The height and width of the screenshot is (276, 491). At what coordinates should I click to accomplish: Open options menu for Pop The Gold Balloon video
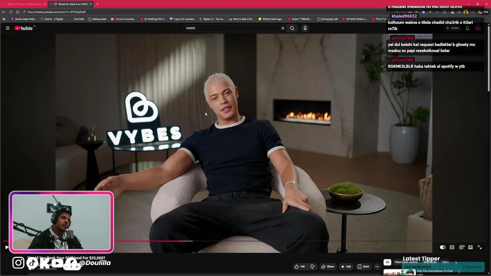(x=459, y=272)
